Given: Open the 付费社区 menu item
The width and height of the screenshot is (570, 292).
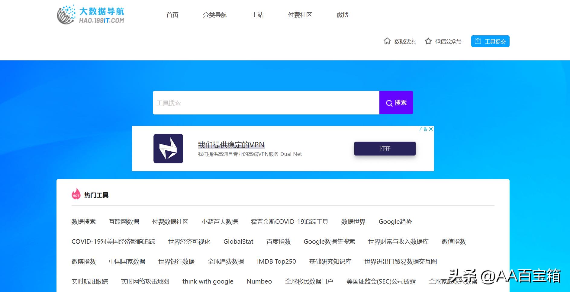Looking at the screenshot, I should tap(300, 15).
